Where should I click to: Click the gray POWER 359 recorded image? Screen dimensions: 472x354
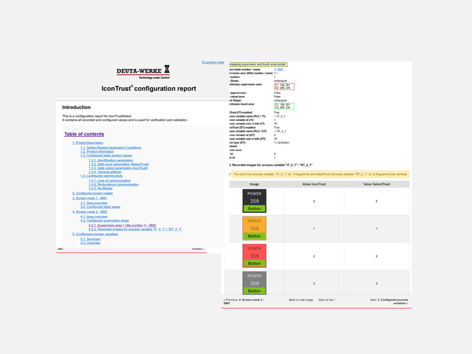pyautogui.click(x=254, y=283)
